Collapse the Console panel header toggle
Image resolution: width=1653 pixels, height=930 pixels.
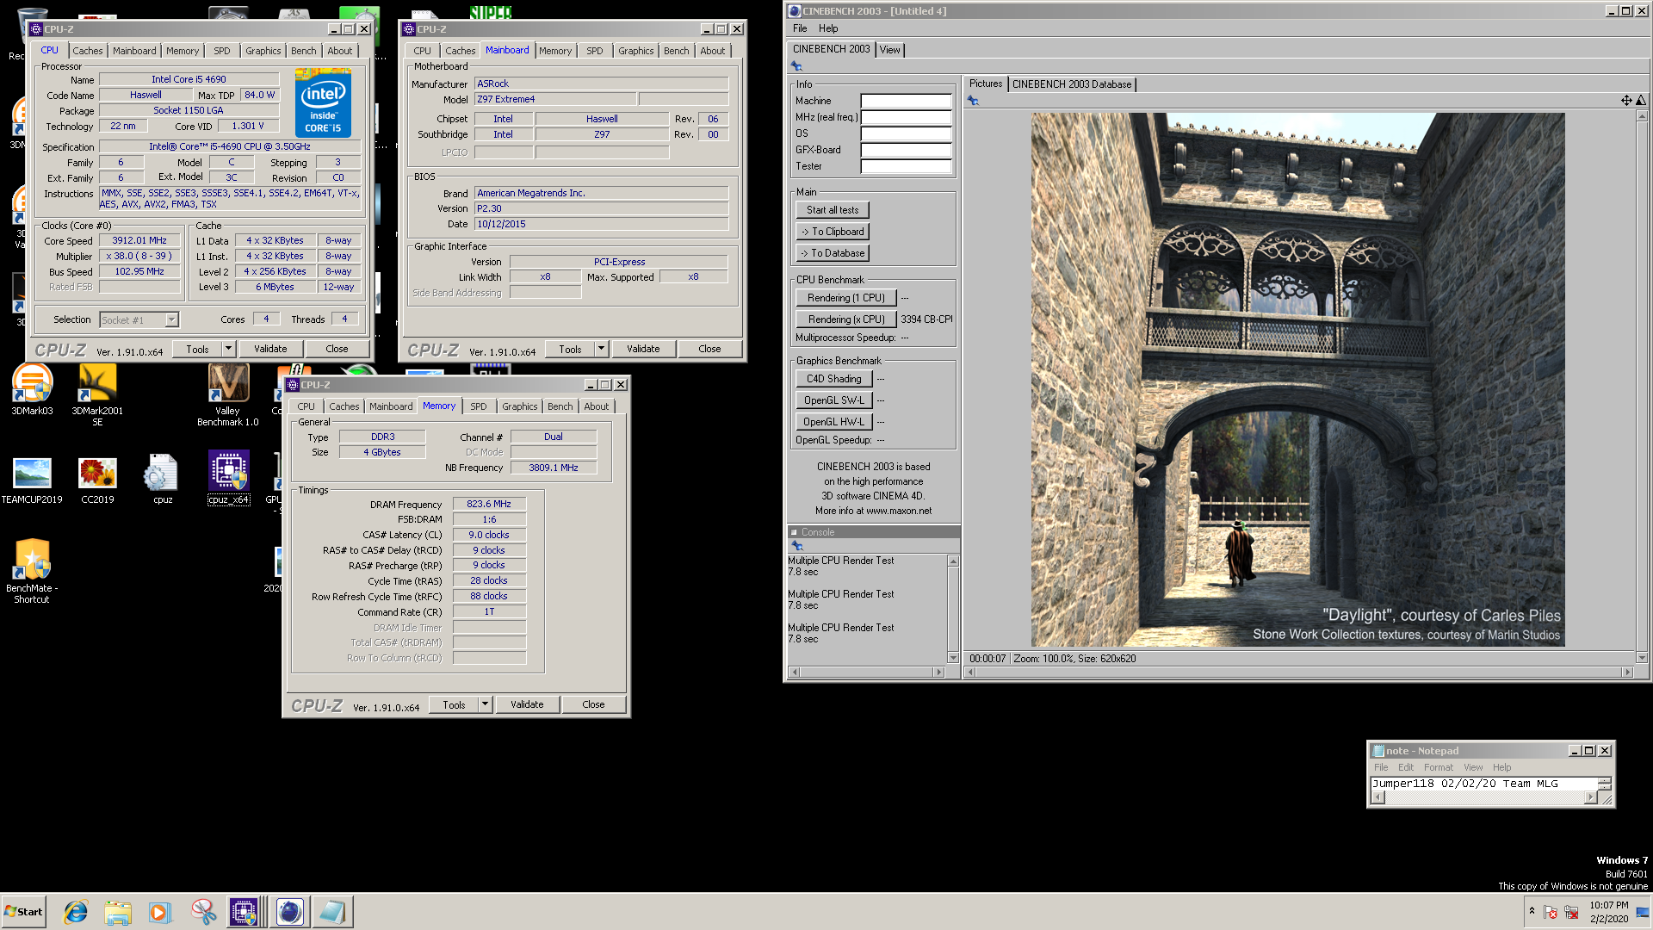[793, 532]
